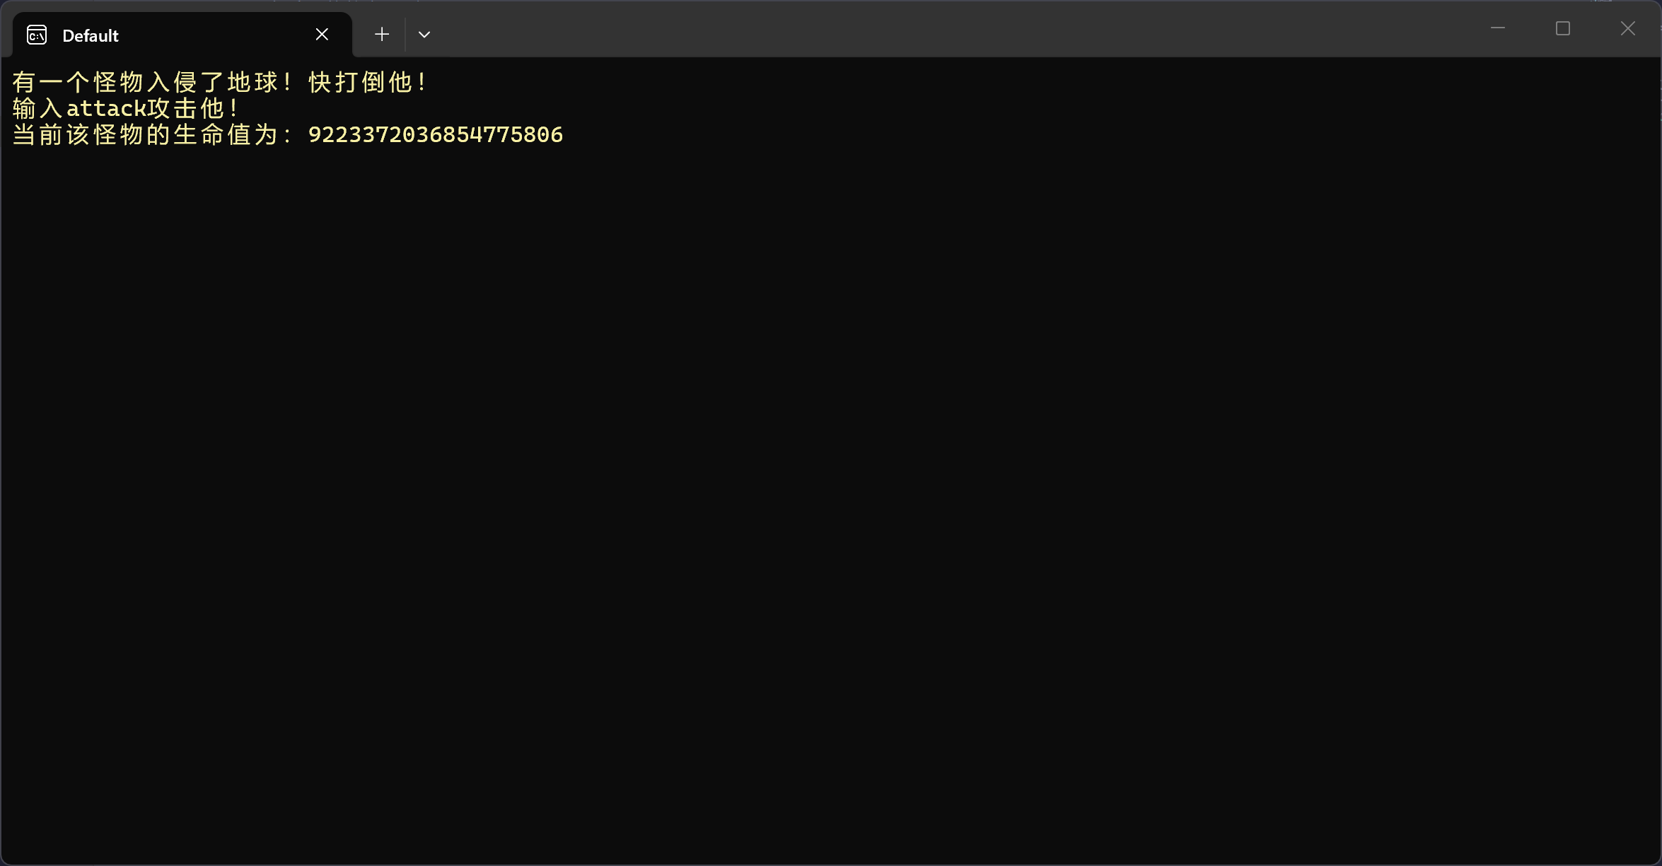The image size is (1662, 866).
Task: Expand the new tab profile dropdown chevron
Action: point(424,34)
